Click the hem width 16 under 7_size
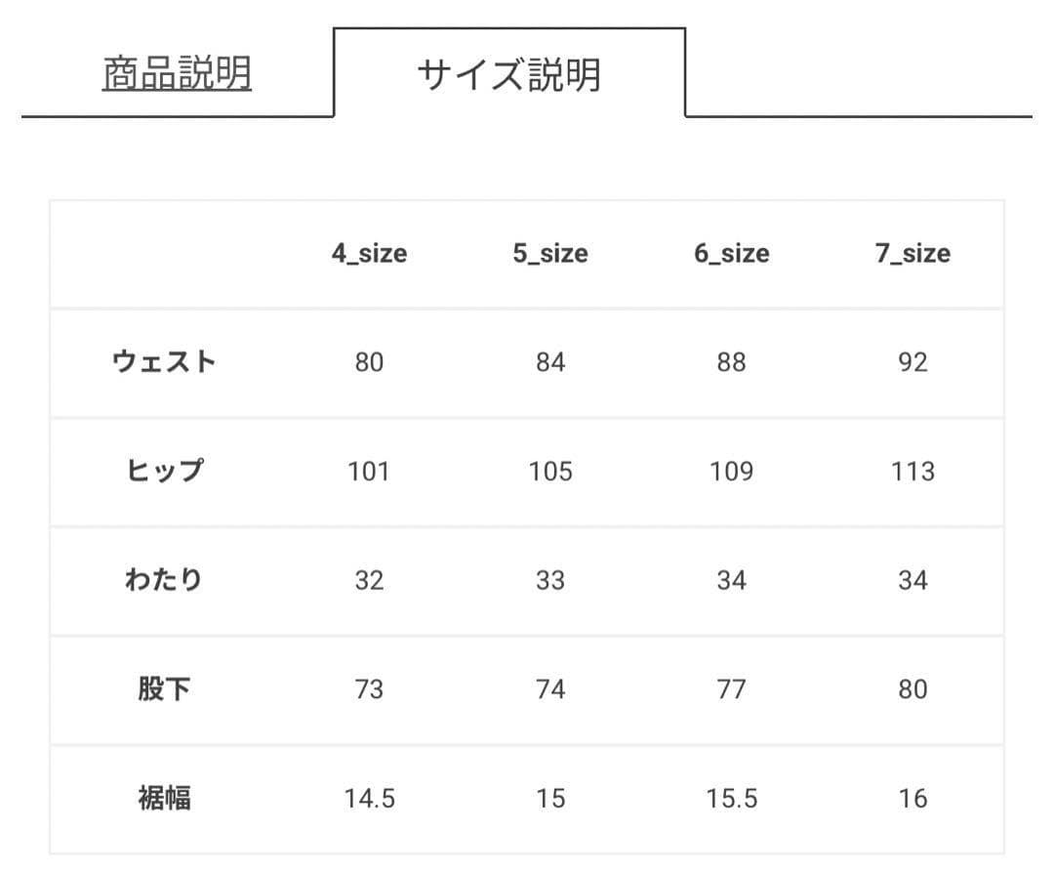 click(x=912, y=799)
